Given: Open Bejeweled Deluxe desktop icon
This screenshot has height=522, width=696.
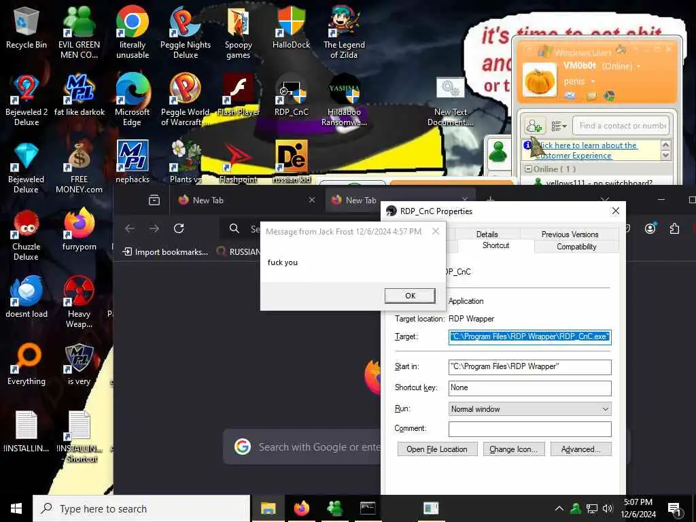Looking at the screenshot, I should coord(27,167).
